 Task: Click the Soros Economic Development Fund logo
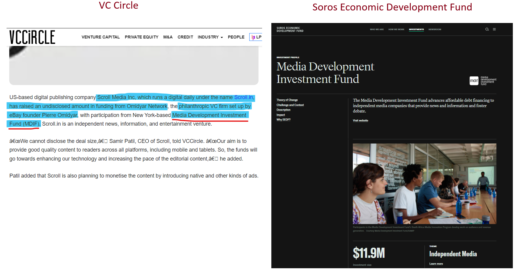click(x=290, y=30)
